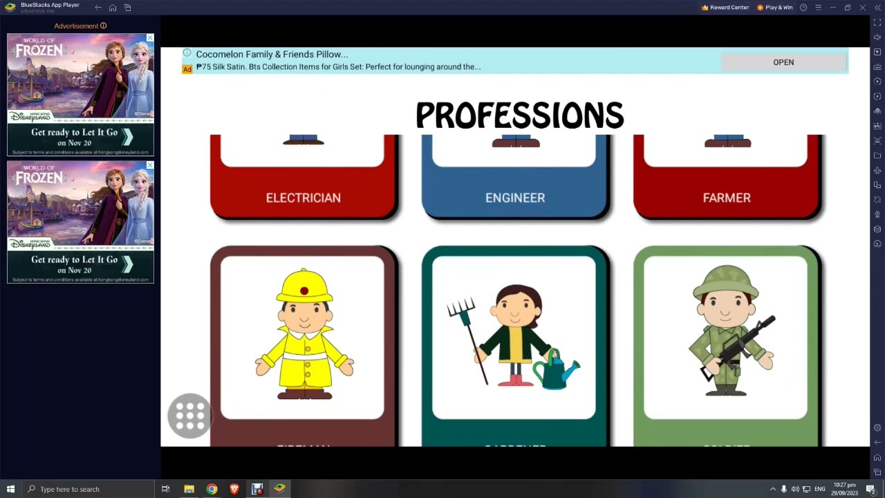The width and height of the screenshot is (885, 498).
Task: Close the first Frozen advertisement
Action: coord(150,38)
